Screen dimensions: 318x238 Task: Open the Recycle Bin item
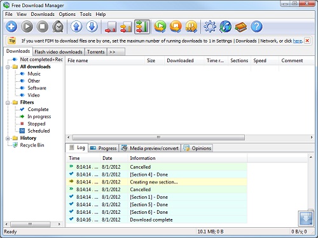click(32, 145)
